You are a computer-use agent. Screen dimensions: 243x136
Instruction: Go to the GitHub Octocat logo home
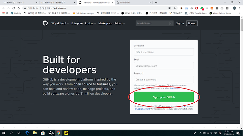pyautogui.click(x=45, y=23)
